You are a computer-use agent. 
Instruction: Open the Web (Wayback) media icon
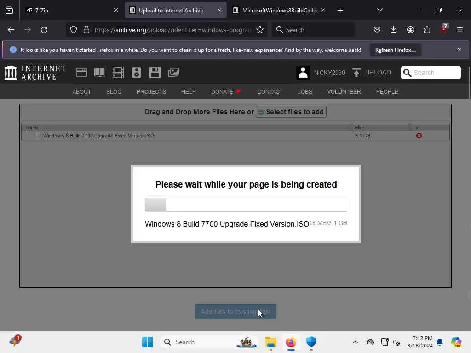point(81,73)
